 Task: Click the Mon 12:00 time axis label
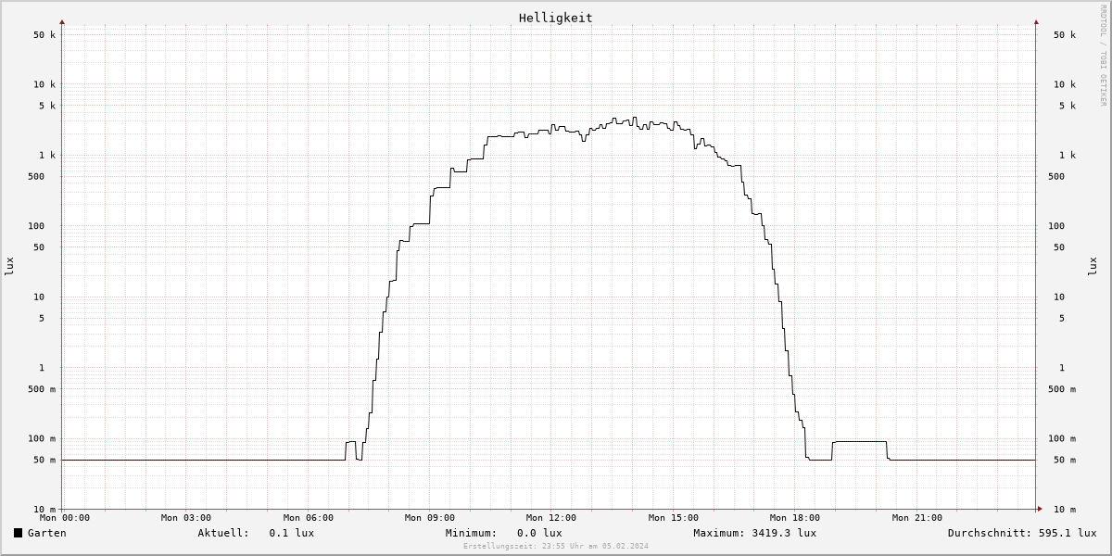click(x=551, y=518)
